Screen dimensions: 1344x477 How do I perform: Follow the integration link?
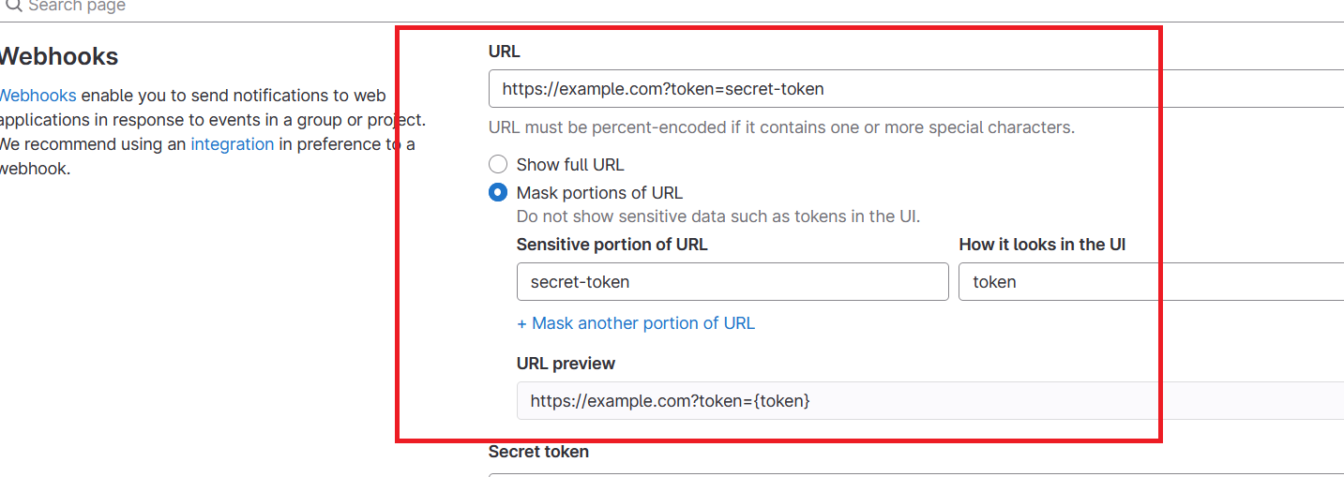click(x=232, y=144)
